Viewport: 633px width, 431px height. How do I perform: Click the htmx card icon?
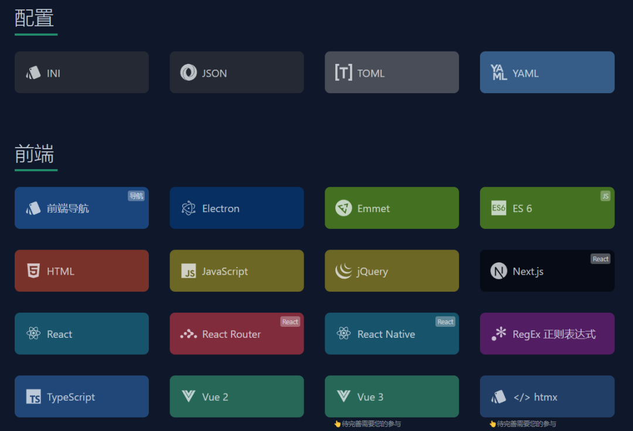click(499, 396)
